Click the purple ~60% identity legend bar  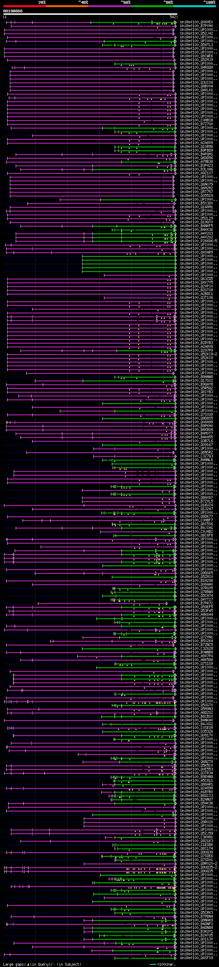110,7
